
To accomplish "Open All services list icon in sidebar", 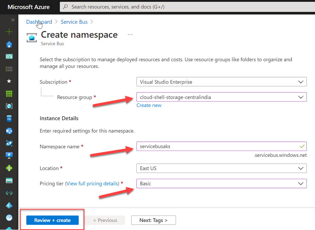I will [x=9, y=69].
